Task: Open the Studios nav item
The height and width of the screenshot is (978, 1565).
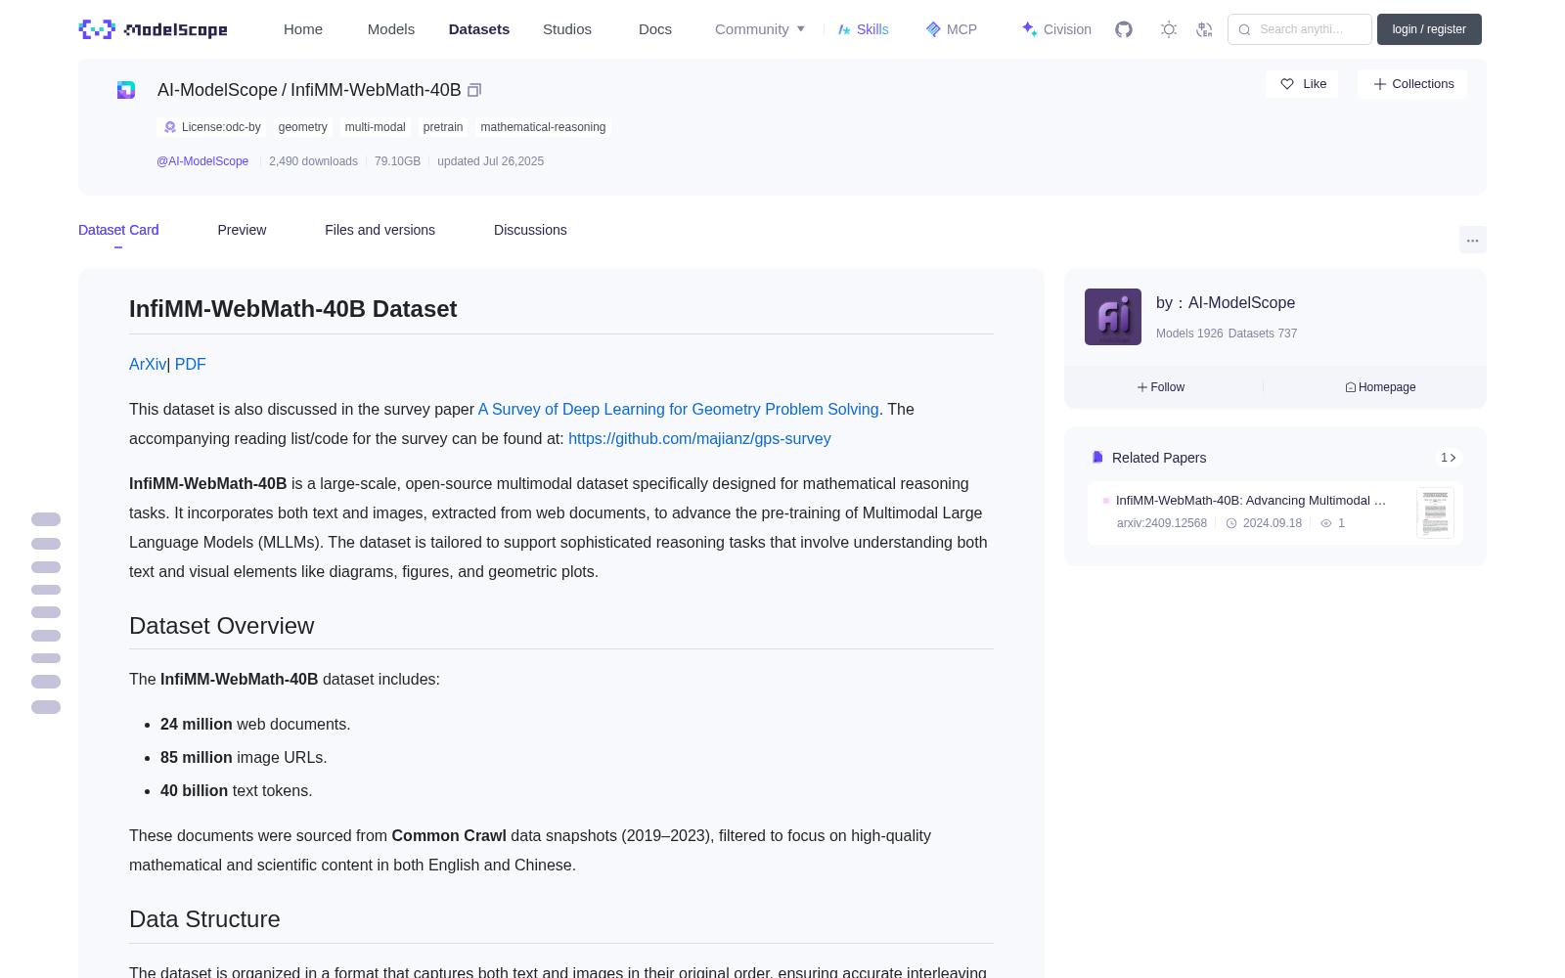Action: point(567,29)
